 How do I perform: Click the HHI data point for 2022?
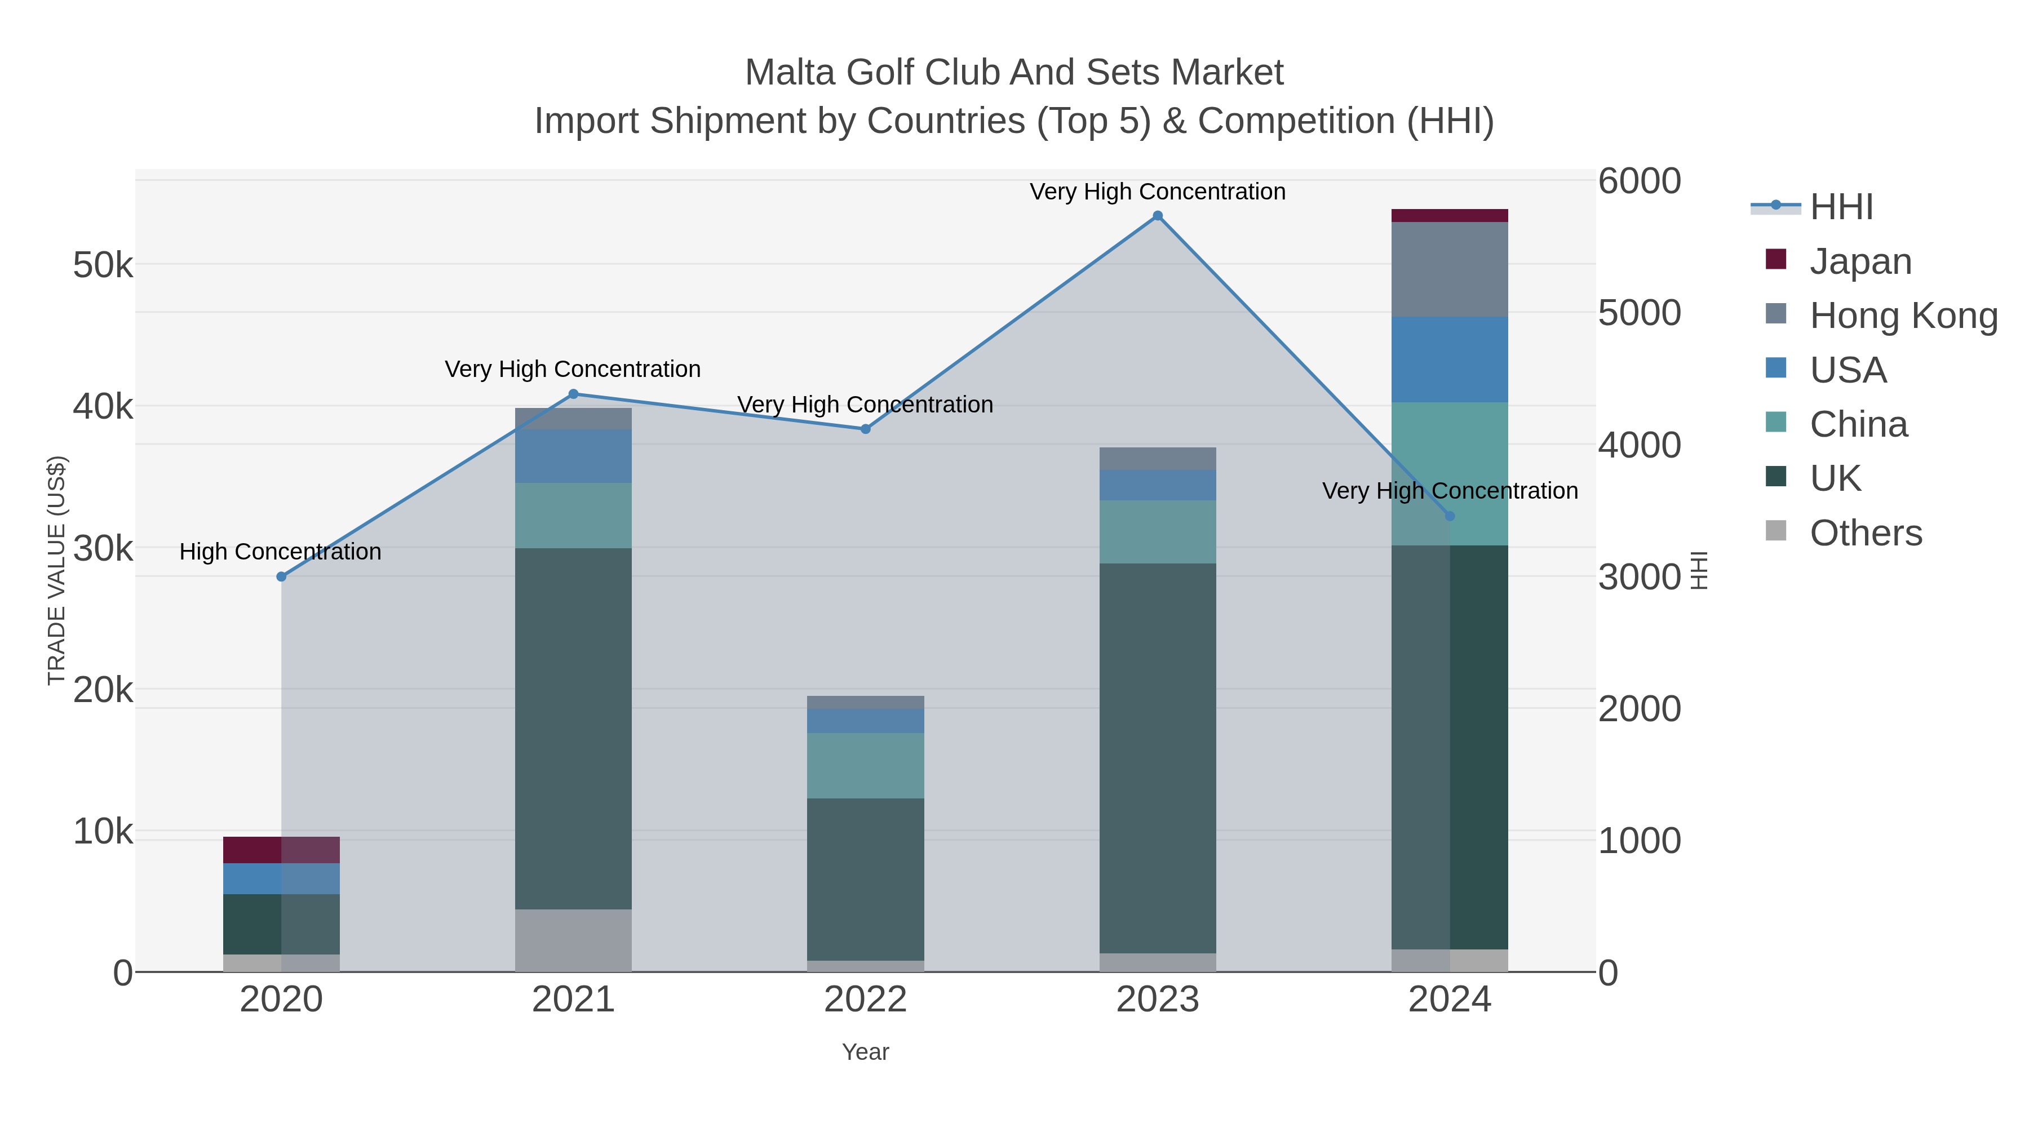[866, 429]
